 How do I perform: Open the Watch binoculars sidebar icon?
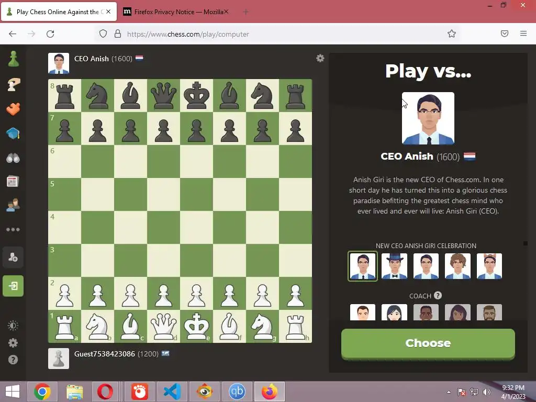13,158
